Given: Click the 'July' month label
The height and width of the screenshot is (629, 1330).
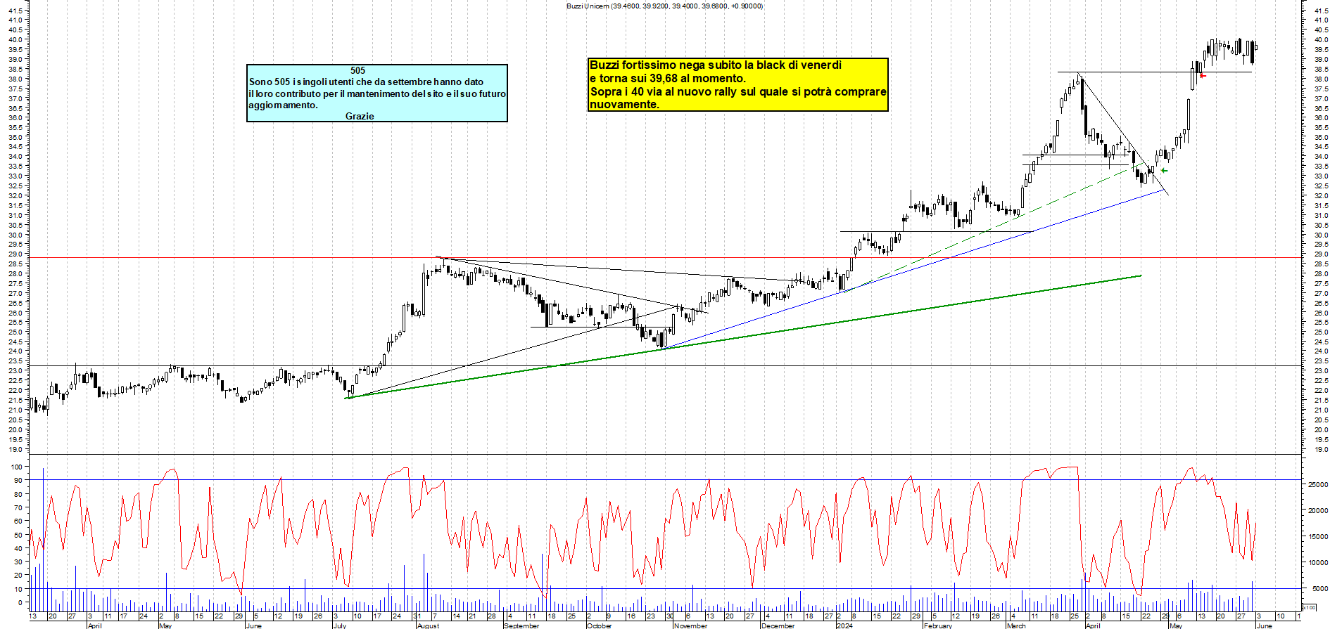Looking at the screenshot, I should tap(340, 625).
